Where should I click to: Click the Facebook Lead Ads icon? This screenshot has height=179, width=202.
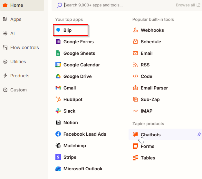click(58, 134)
